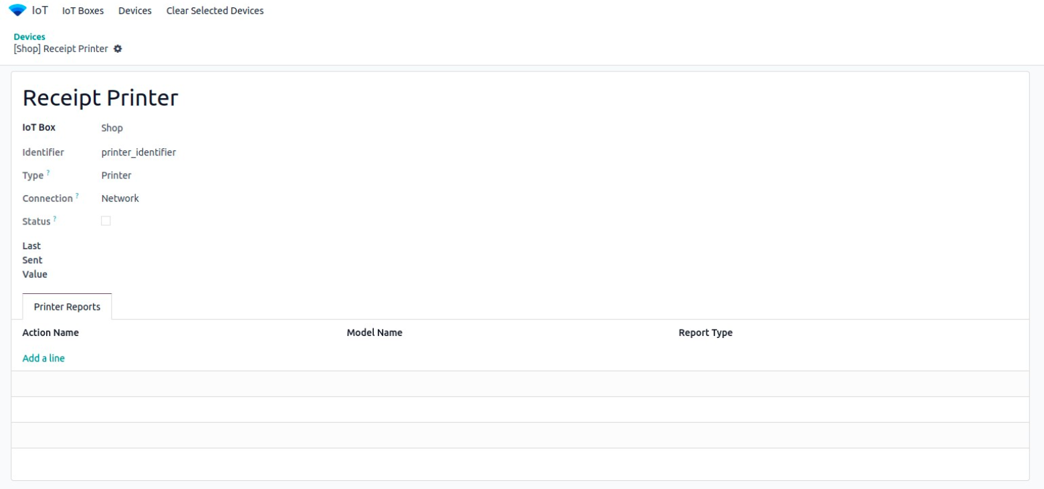Sort by the Report Type column header
1044x489 pixels.
[x=706, y=332]
